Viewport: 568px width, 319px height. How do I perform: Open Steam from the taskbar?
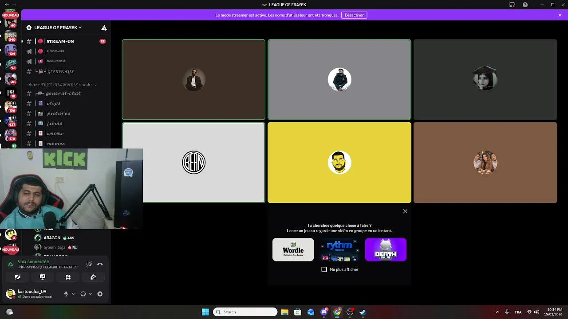coord(363,312)
